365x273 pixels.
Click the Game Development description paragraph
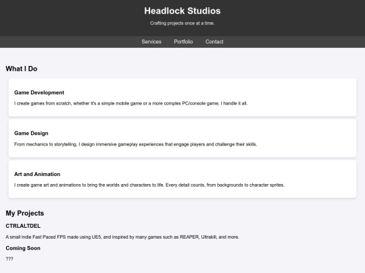[131, 104]
